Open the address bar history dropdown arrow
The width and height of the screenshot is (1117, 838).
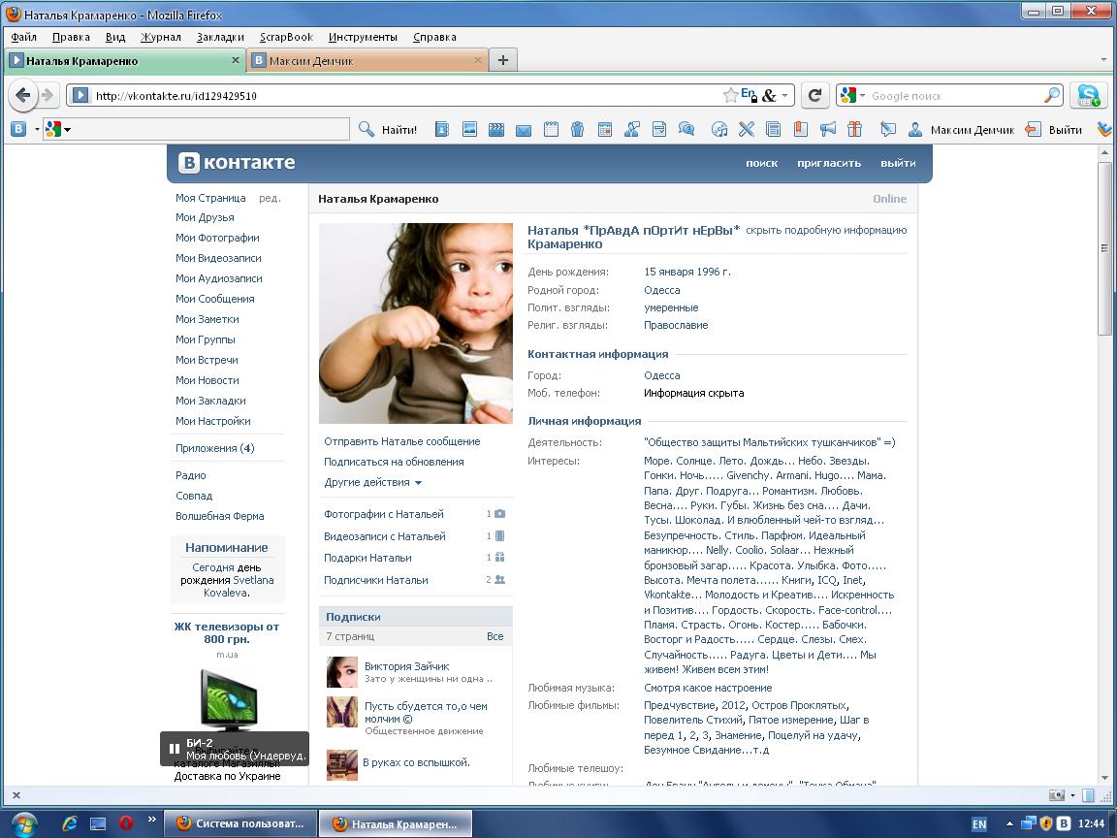tap(785, 95)
